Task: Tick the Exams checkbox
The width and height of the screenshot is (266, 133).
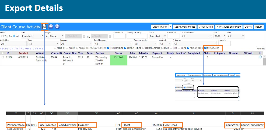Action: pos(179,48)
